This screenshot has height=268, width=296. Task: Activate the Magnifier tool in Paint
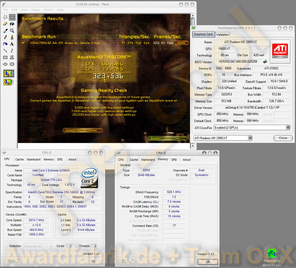pos(12,31)
